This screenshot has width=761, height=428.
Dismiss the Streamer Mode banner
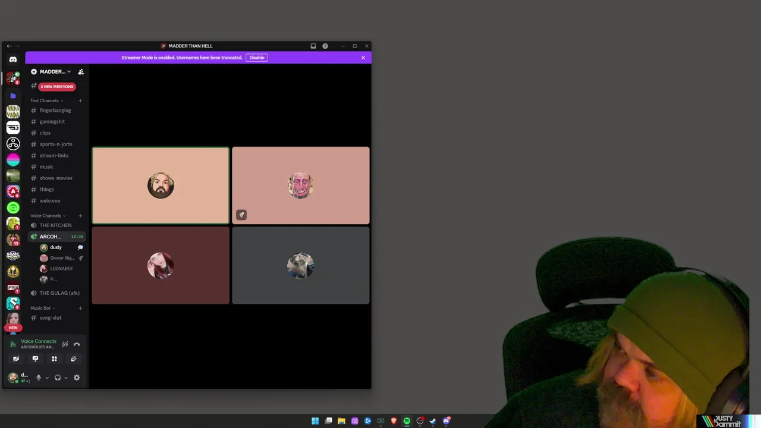click(363, 58)
